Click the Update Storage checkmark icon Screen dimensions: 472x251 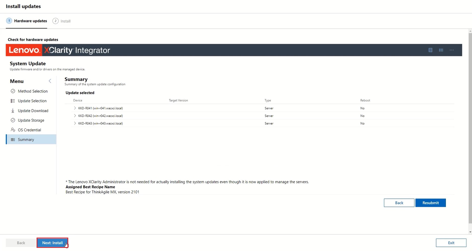(x=13, y=120)
